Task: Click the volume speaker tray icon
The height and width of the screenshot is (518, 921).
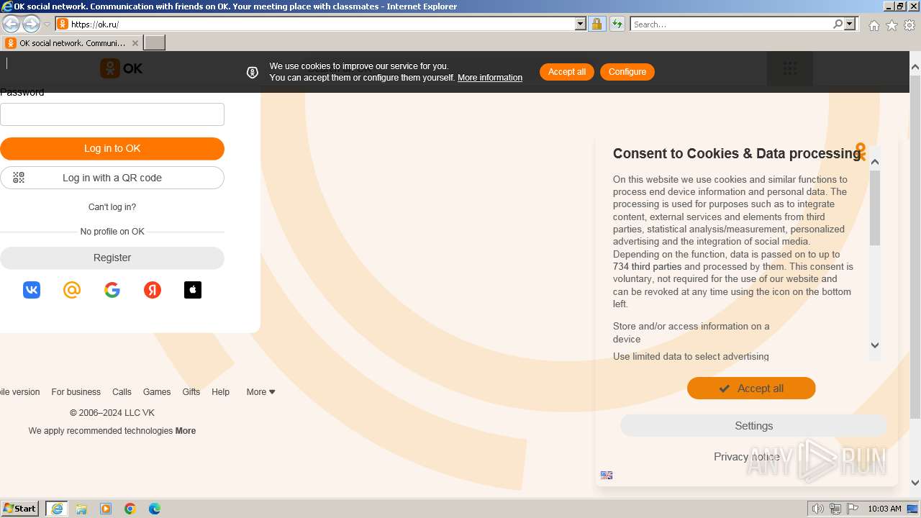Action: point(818,509)
